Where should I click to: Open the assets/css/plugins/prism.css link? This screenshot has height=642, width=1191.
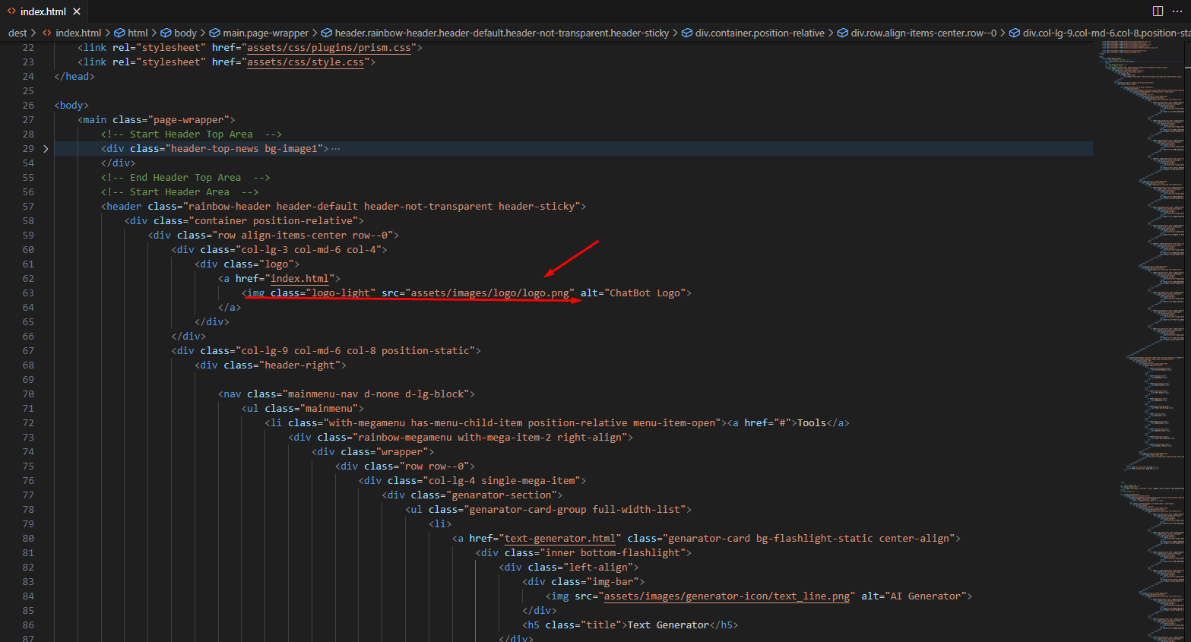pyautogui.click(x=329, y=48)
